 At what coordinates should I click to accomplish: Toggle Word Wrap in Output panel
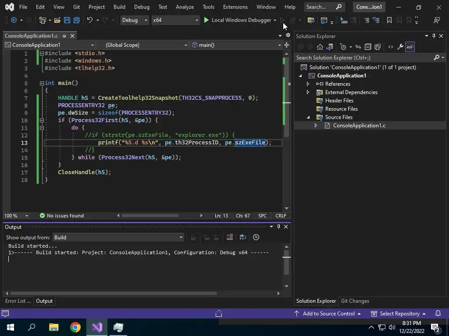click(x=243, y=237)
